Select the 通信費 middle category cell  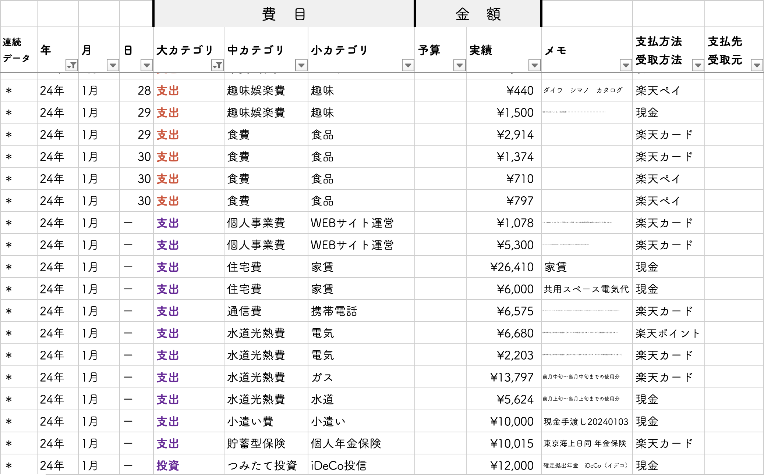pyautogui.click(x=266, y=311)
